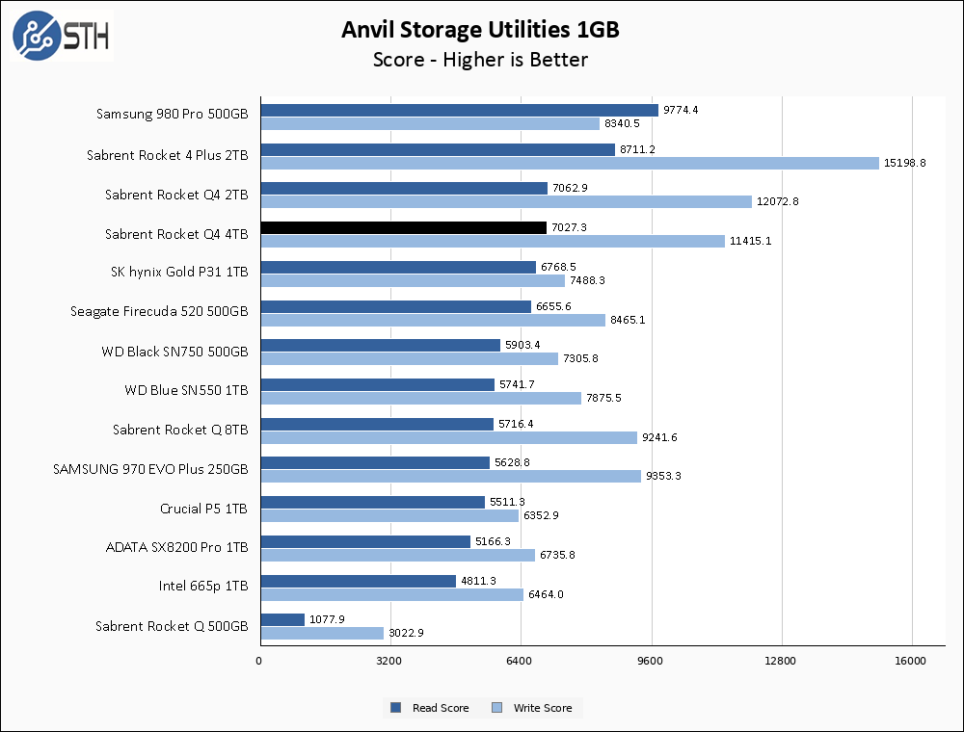964x732 pixels.
Task: Click the 8711.2 value label
Action: 637,149
